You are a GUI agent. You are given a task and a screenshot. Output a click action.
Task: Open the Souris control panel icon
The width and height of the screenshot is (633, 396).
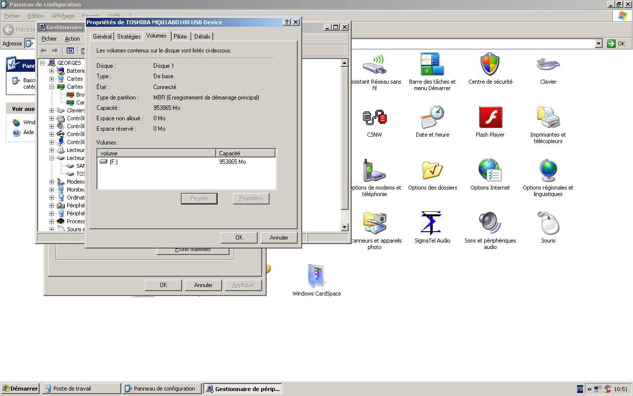[x=548, y=223]
